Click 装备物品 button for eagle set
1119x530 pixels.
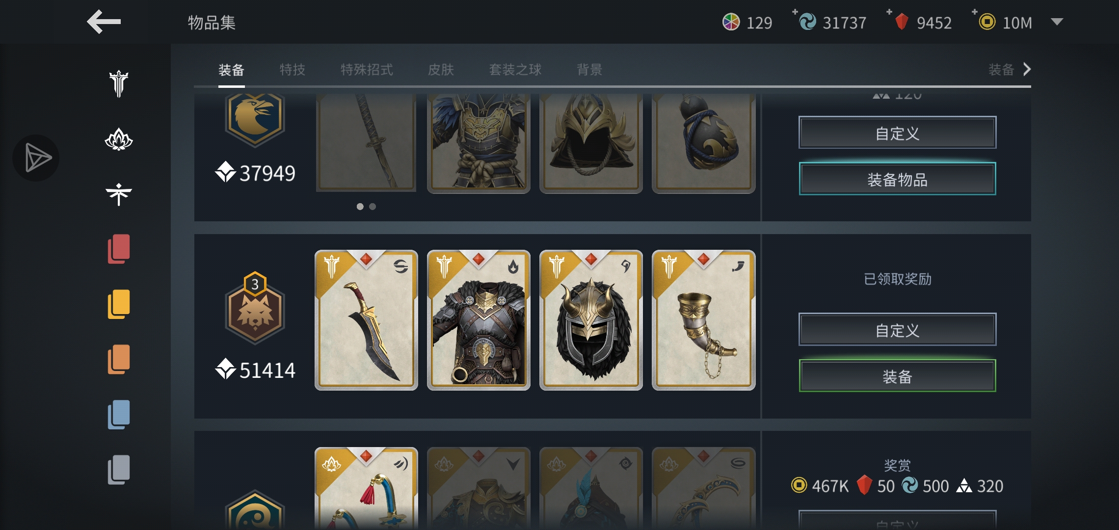(897, 179)
